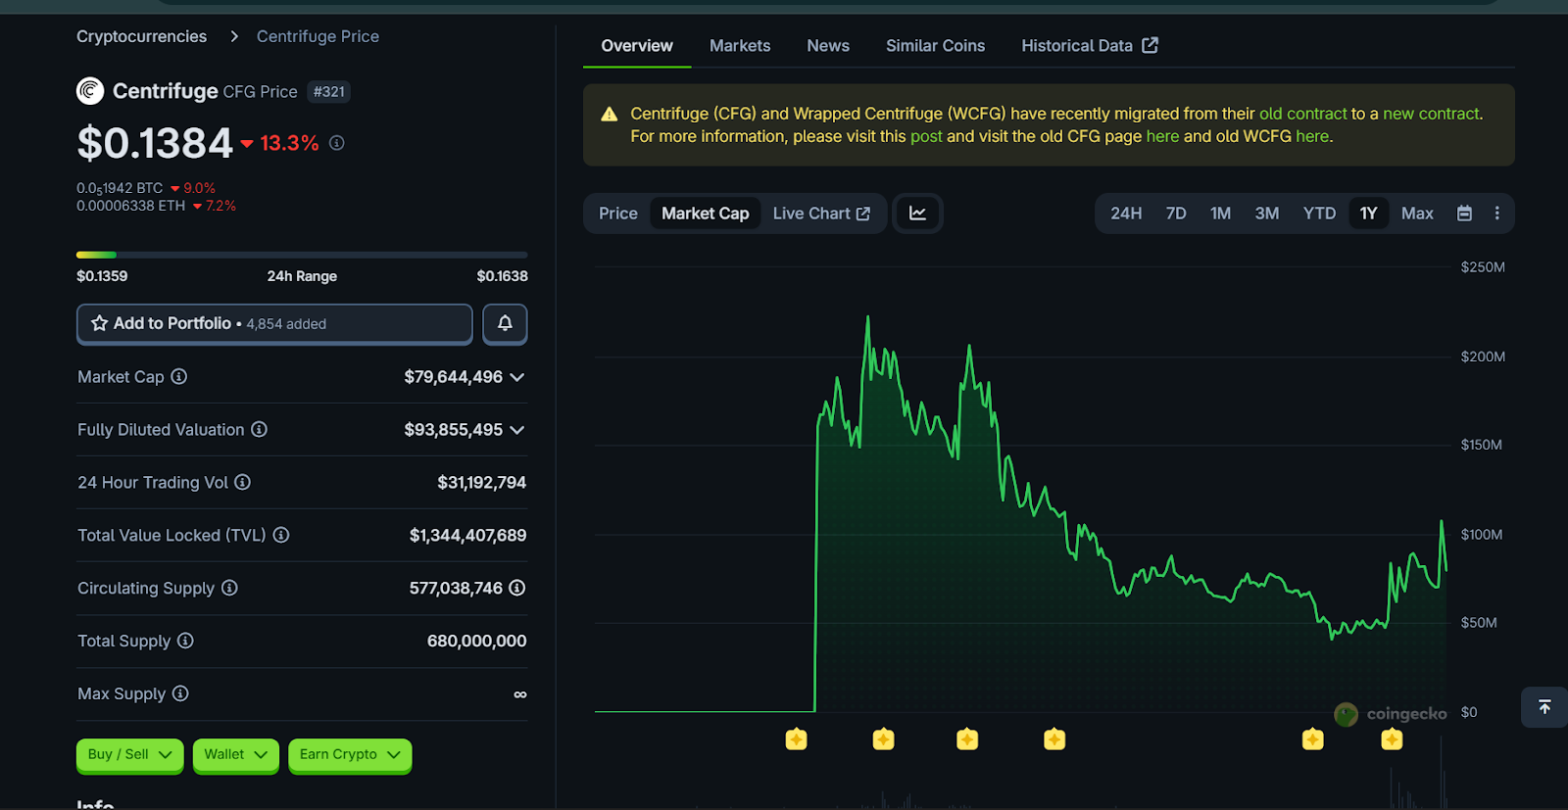
Task: Click the line chart type icon
Action: 917,214
